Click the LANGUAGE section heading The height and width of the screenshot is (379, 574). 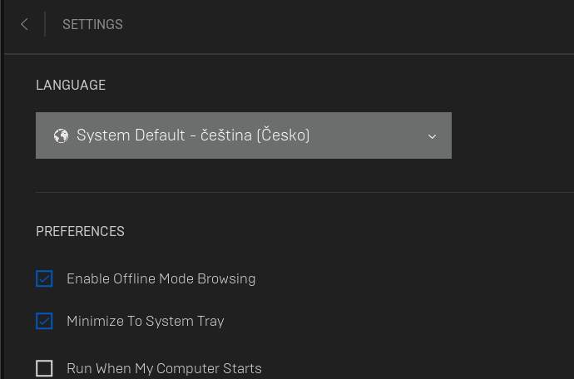[71, 85]
